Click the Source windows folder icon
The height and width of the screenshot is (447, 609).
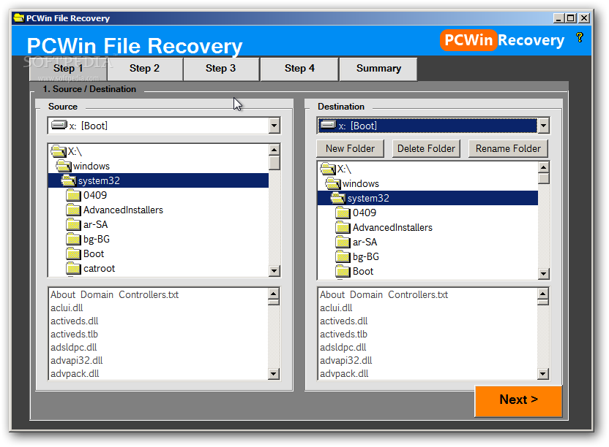tap(64, 166)
